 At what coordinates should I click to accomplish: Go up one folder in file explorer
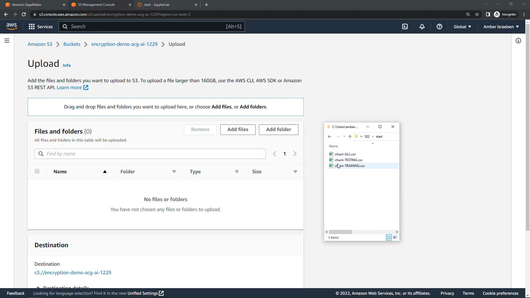pos(350,137)
